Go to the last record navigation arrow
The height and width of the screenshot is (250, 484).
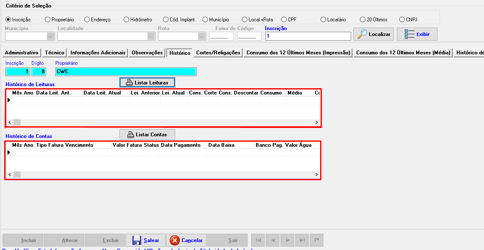[302, 240]
